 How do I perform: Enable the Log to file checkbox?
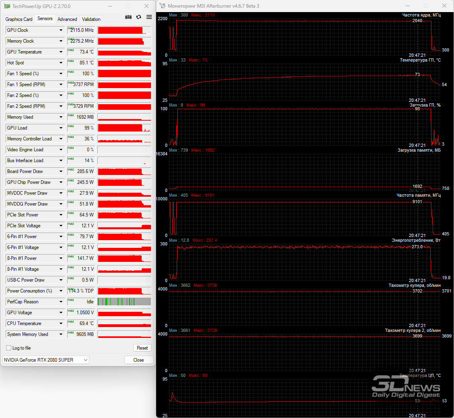[x=9, y=348]
